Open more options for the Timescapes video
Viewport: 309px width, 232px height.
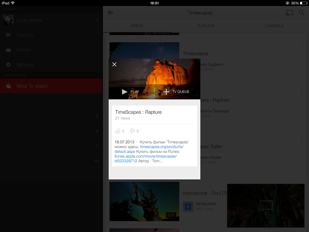(301, 46)
